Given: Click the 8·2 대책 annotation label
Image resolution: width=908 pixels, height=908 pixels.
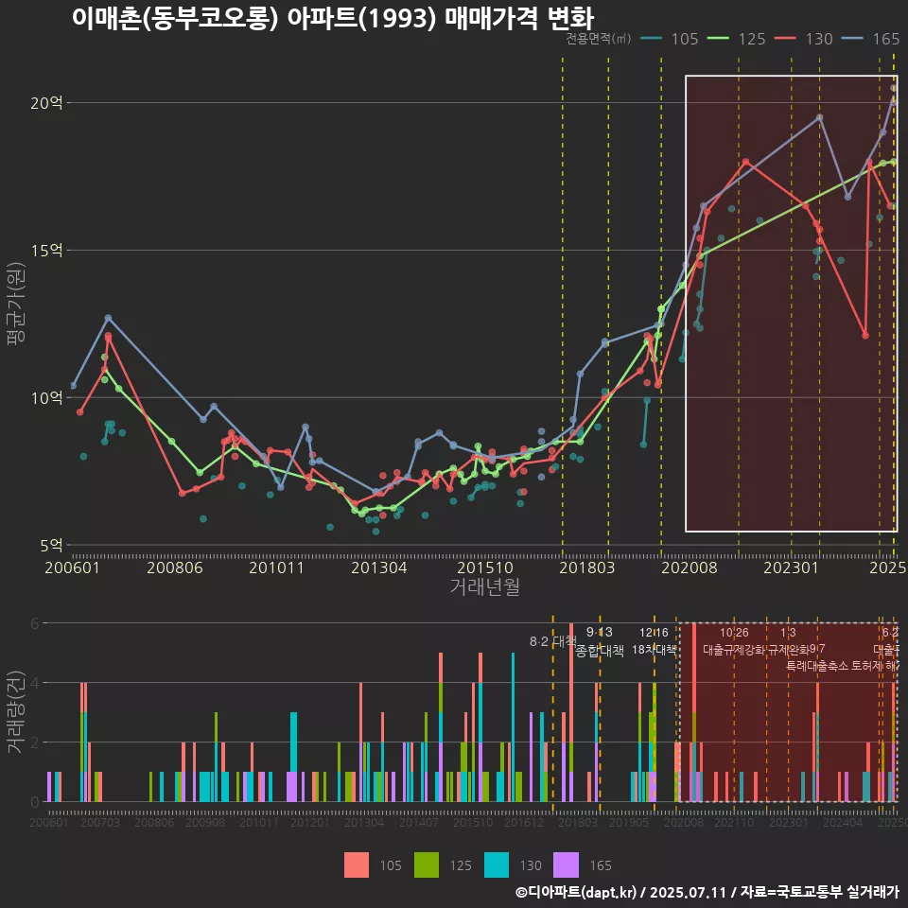Looking at the screenshot, I should [553, 641].
